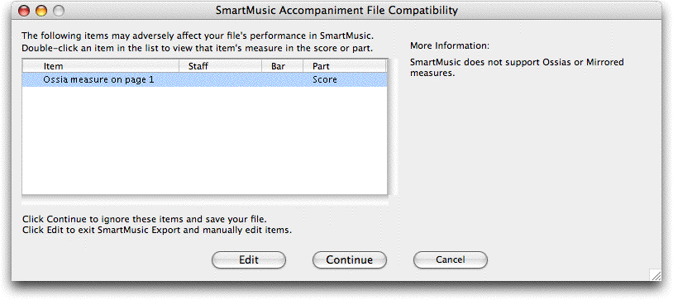Click the Score cell in the Part column

click(324, 80)
